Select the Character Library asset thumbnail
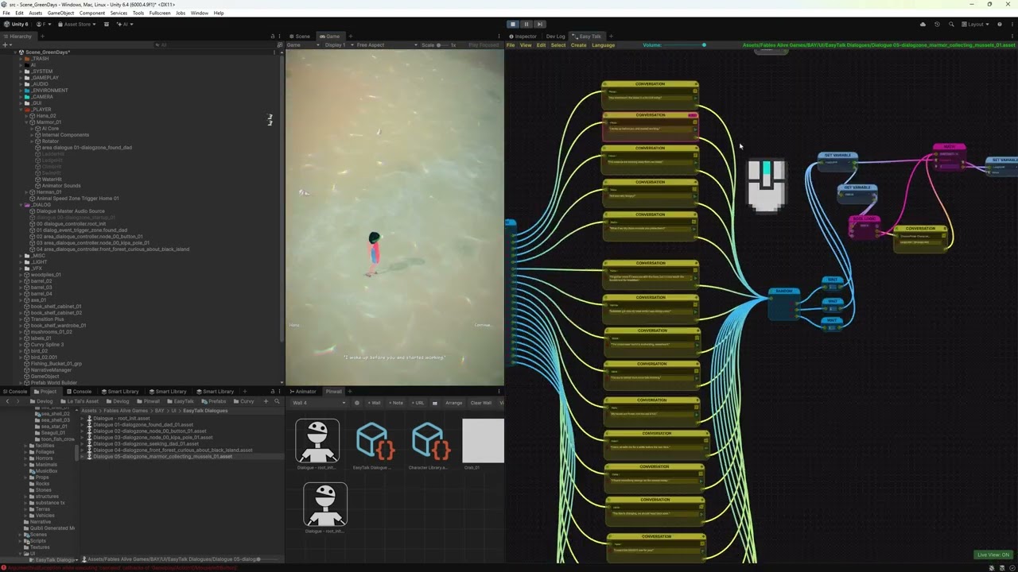1018x572 pixels. pyautogui.click(x=431, y=442)
